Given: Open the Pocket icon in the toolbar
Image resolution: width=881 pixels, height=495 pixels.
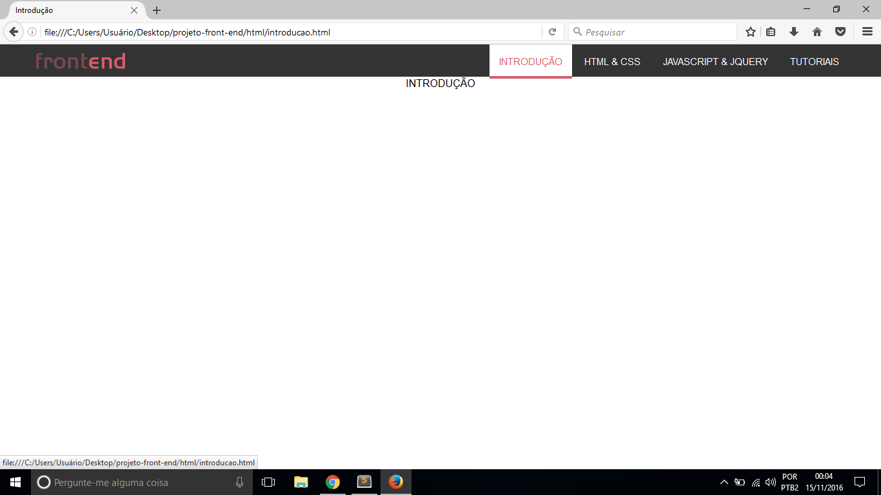Looking at the screenshot, I should 840,32.
